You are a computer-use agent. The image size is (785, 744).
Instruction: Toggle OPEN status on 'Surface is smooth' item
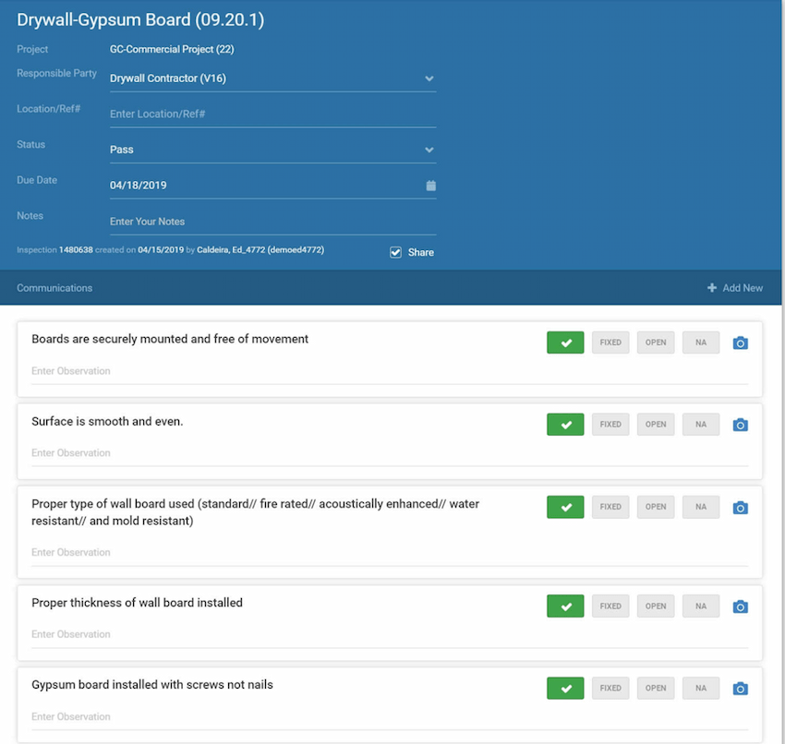(x=655, y=424)
